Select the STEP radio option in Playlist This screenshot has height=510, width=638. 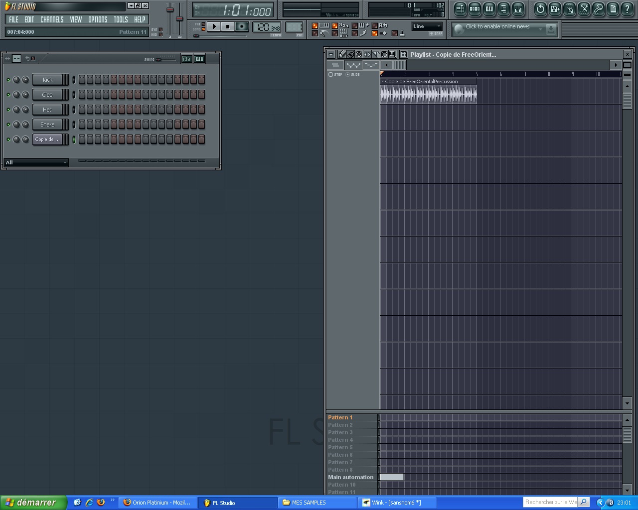point(335,75)
